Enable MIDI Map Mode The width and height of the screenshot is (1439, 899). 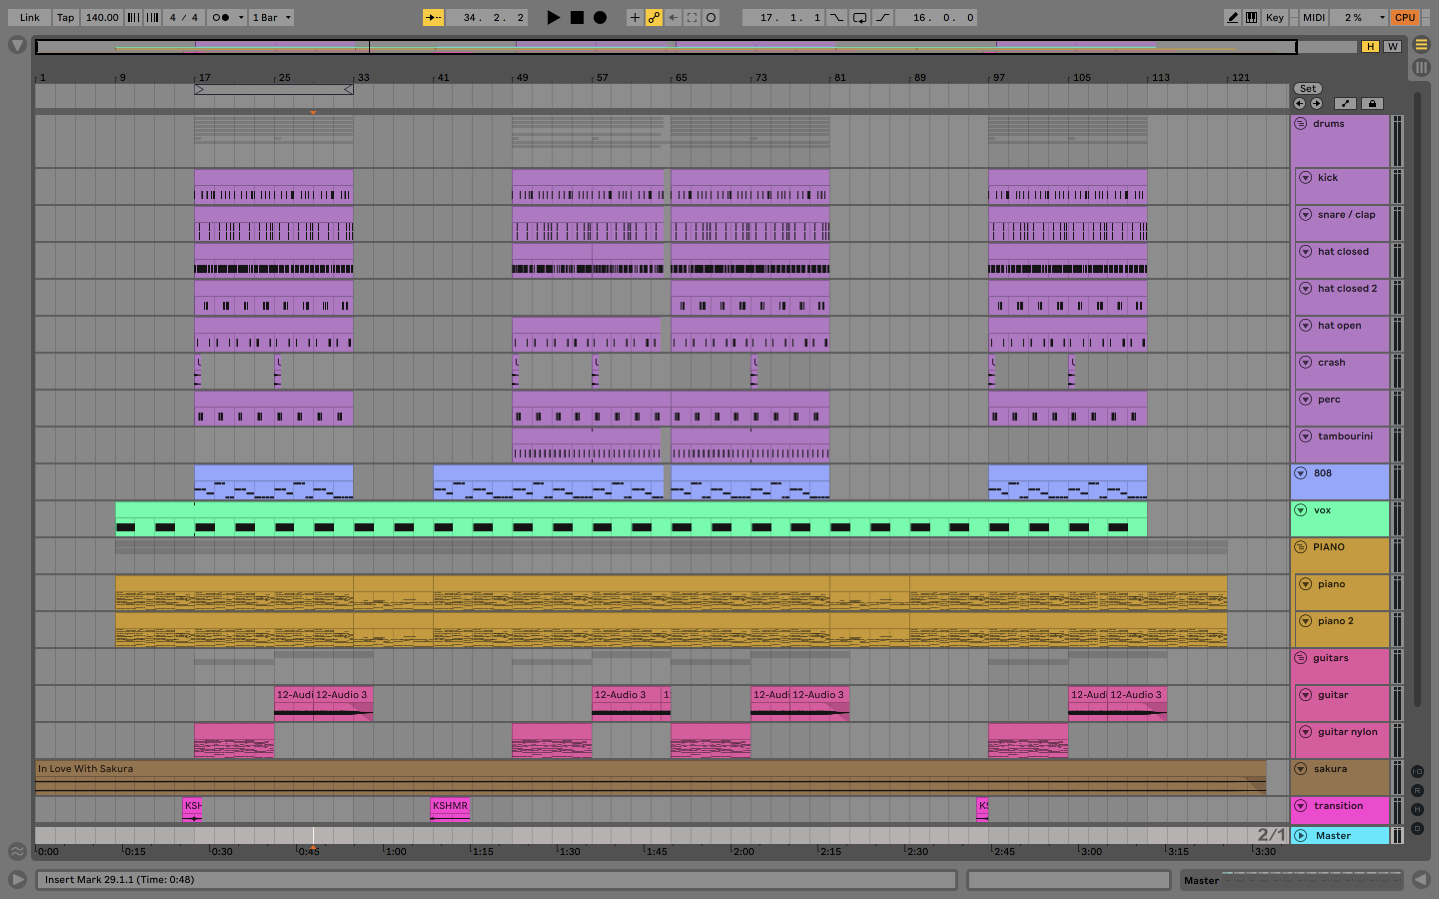click(1314, 17)
